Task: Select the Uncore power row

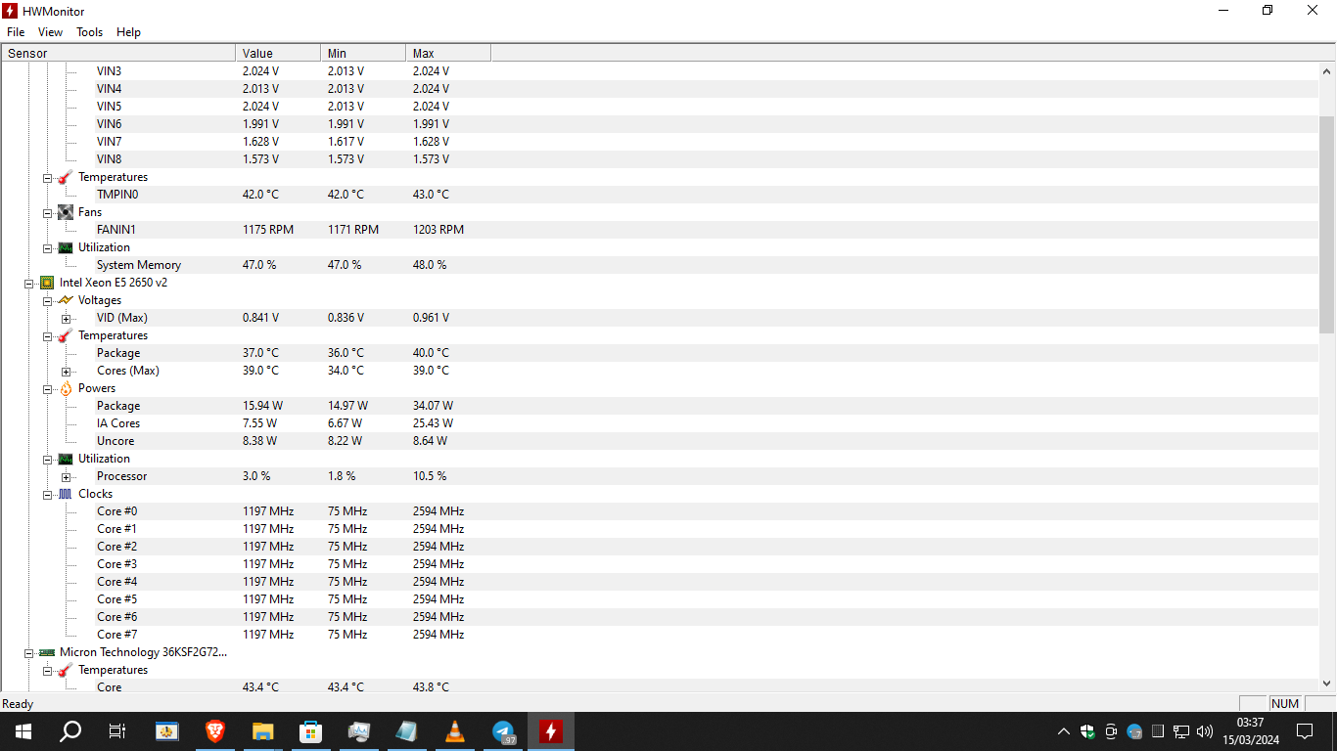Action: (x=660, y=441)
